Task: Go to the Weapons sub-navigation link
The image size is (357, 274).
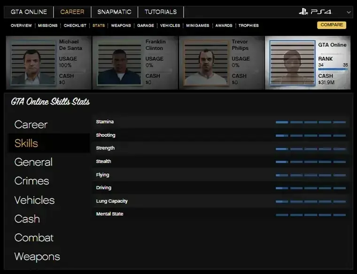Action: (121, 25)
